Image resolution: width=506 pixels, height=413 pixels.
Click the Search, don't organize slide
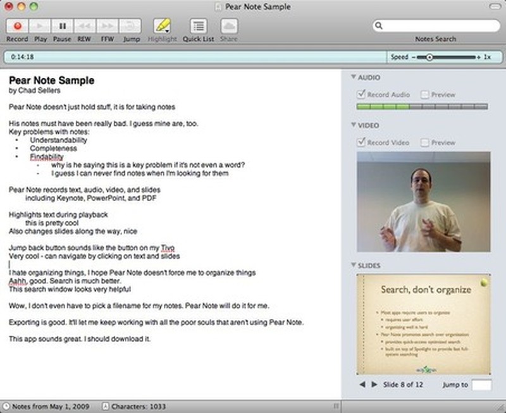[424, 324]
